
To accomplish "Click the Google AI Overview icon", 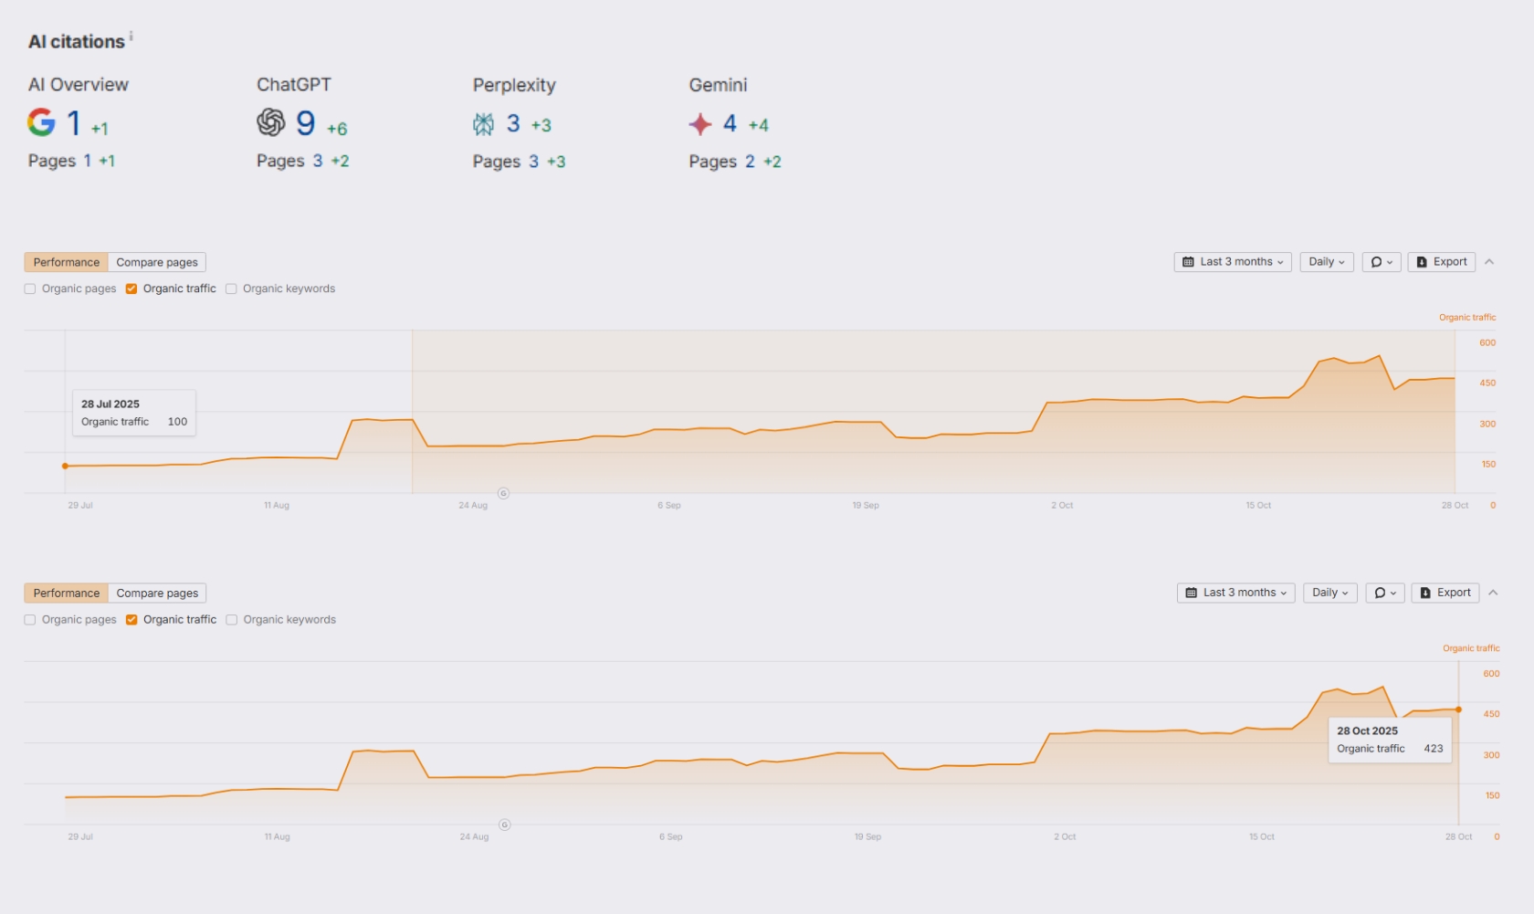I will [x=41, y=122].
